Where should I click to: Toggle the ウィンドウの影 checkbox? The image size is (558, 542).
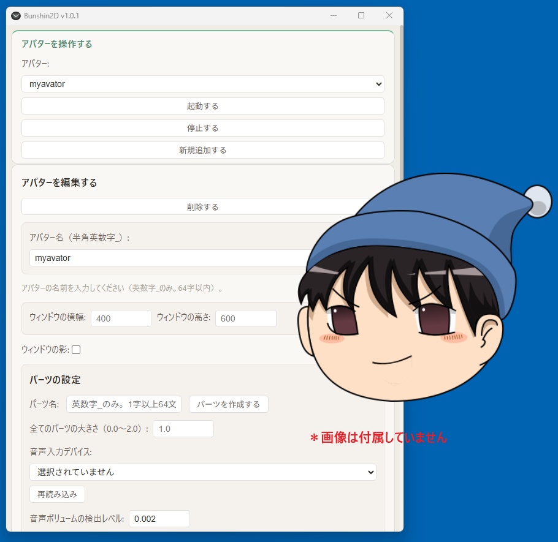point(76,350)
